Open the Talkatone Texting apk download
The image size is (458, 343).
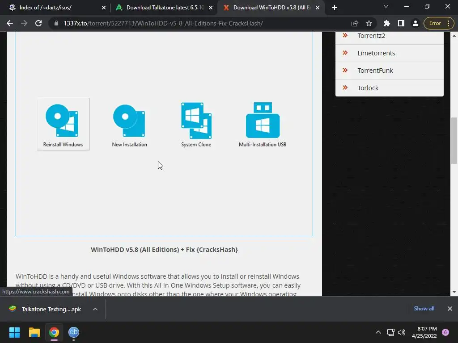coord(51,309)
